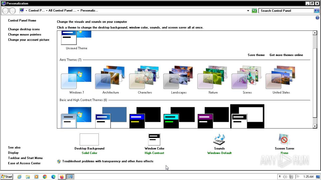Click the Control Panel breadcrumb segment
321x180 pixels.
point(37,10)
